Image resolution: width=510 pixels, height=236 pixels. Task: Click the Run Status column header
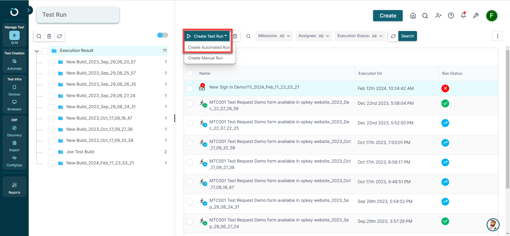[x=452, y=73]
